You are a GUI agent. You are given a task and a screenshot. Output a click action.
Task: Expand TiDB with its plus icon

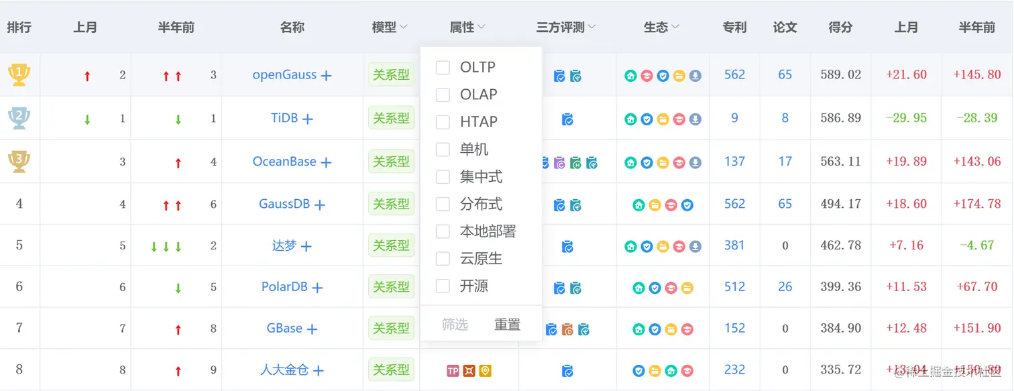click(x=308, y=119)
